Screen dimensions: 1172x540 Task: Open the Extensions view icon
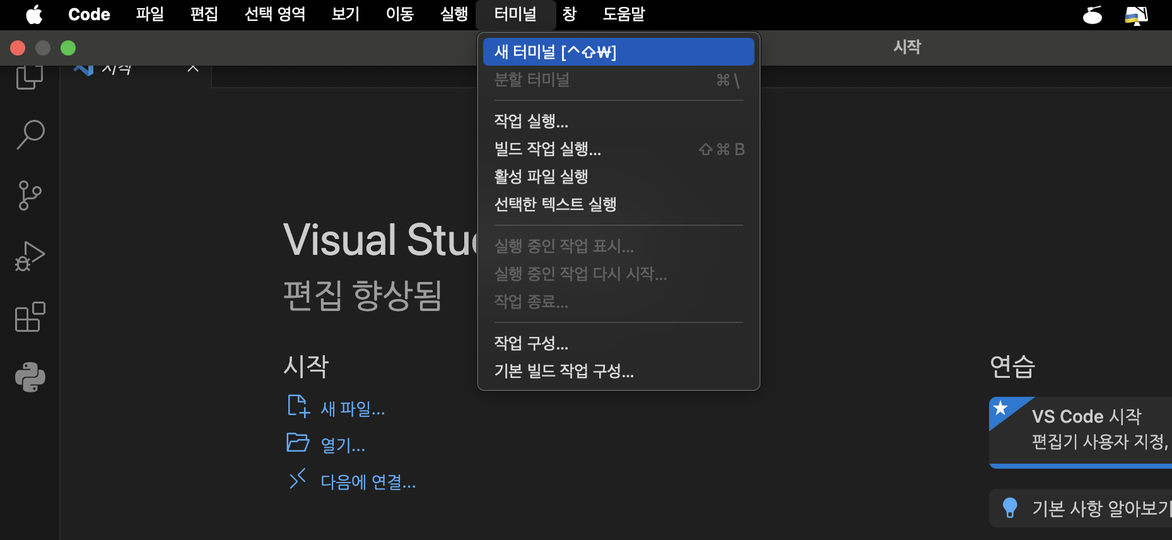point(30,317)
